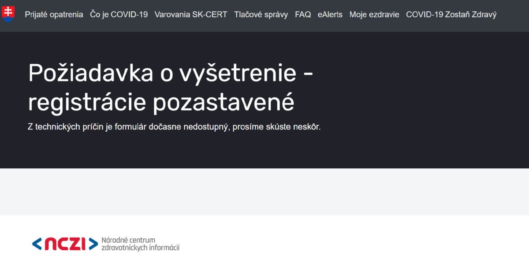
Task: Open COVID-19 Zostaň Zdravý link
Action: coord(451,15)
